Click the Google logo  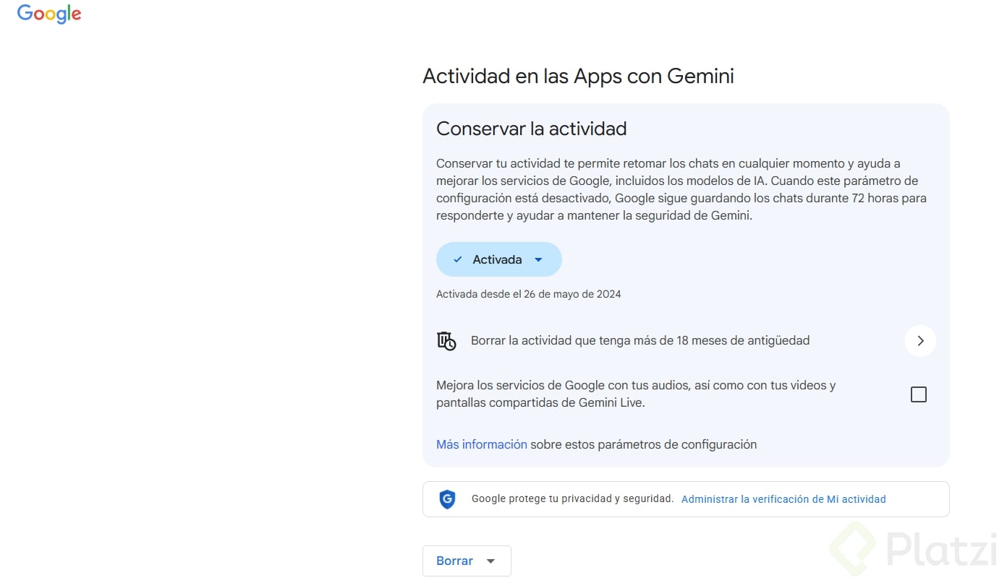[x=49, y=14]
